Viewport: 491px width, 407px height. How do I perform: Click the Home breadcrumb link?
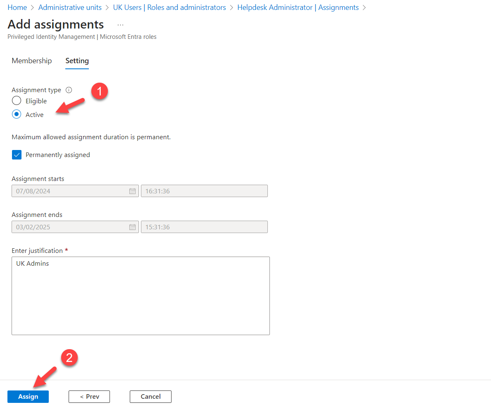click(x=17, y=7)
